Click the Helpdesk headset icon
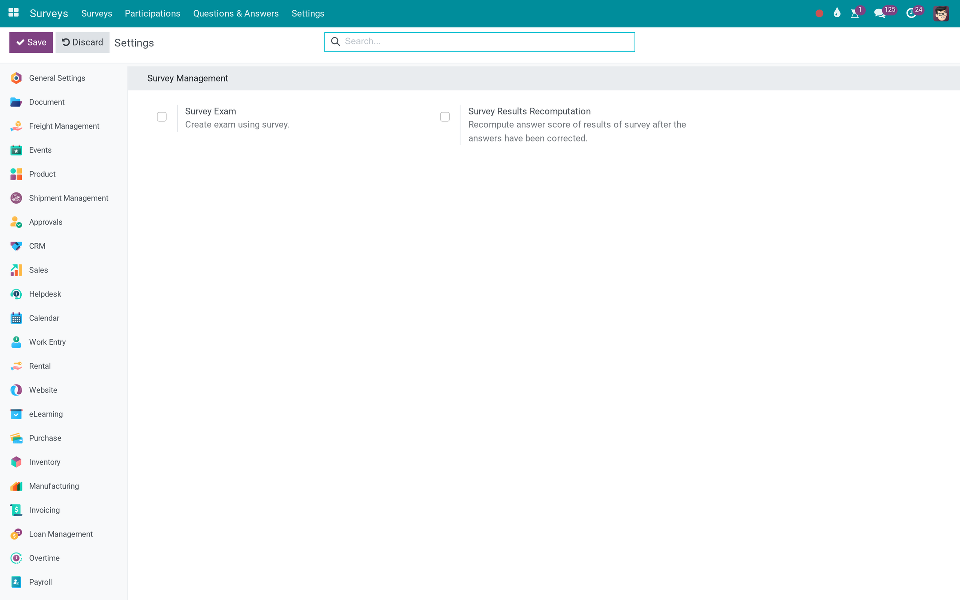The image size is (960, 600). coord(16,294)
